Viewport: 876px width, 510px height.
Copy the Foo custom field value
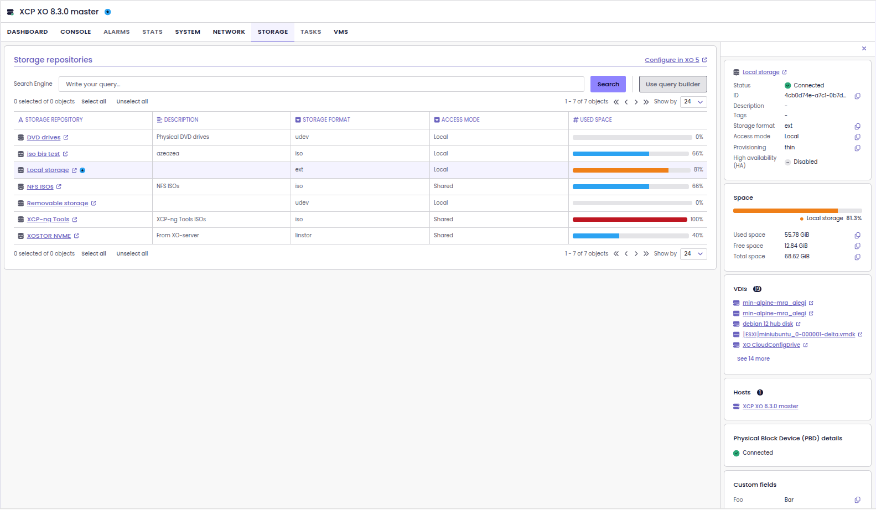857,500
